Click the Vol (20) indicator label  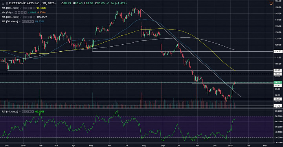click(x=6, y=13)
